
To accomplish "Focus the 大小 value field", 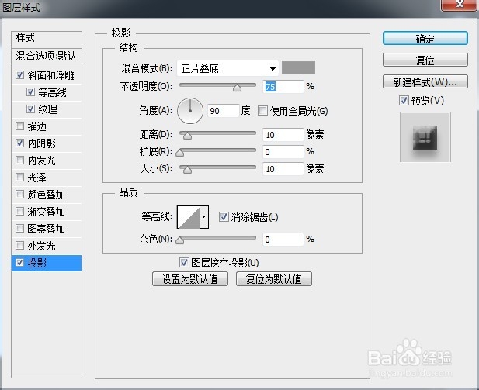I will click(283, 169).
